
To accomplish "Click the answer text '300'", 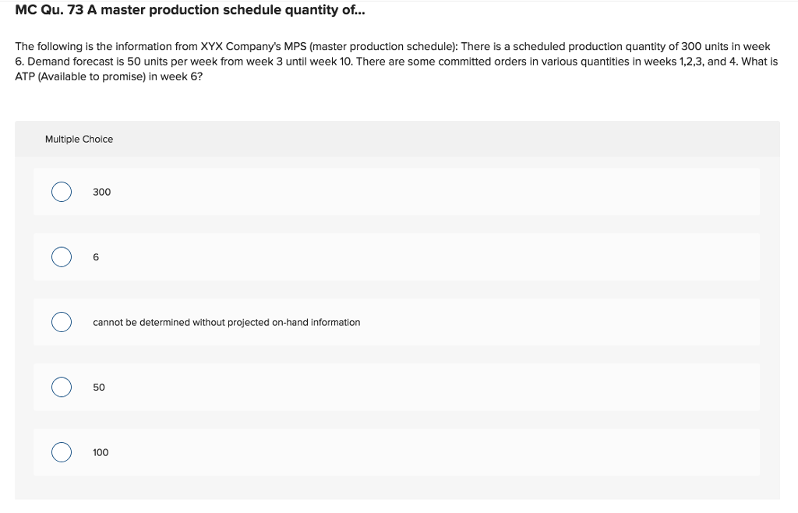I will tap(101, 192).
